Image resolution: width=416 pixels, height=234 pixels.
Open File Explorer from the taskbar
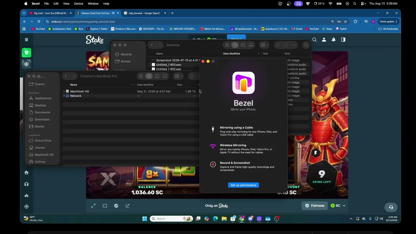[x=224, y=219]
